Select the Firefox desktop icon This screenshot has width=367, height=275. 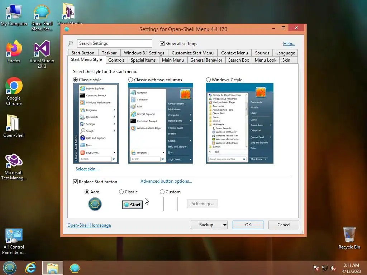[x=14, y=52]
